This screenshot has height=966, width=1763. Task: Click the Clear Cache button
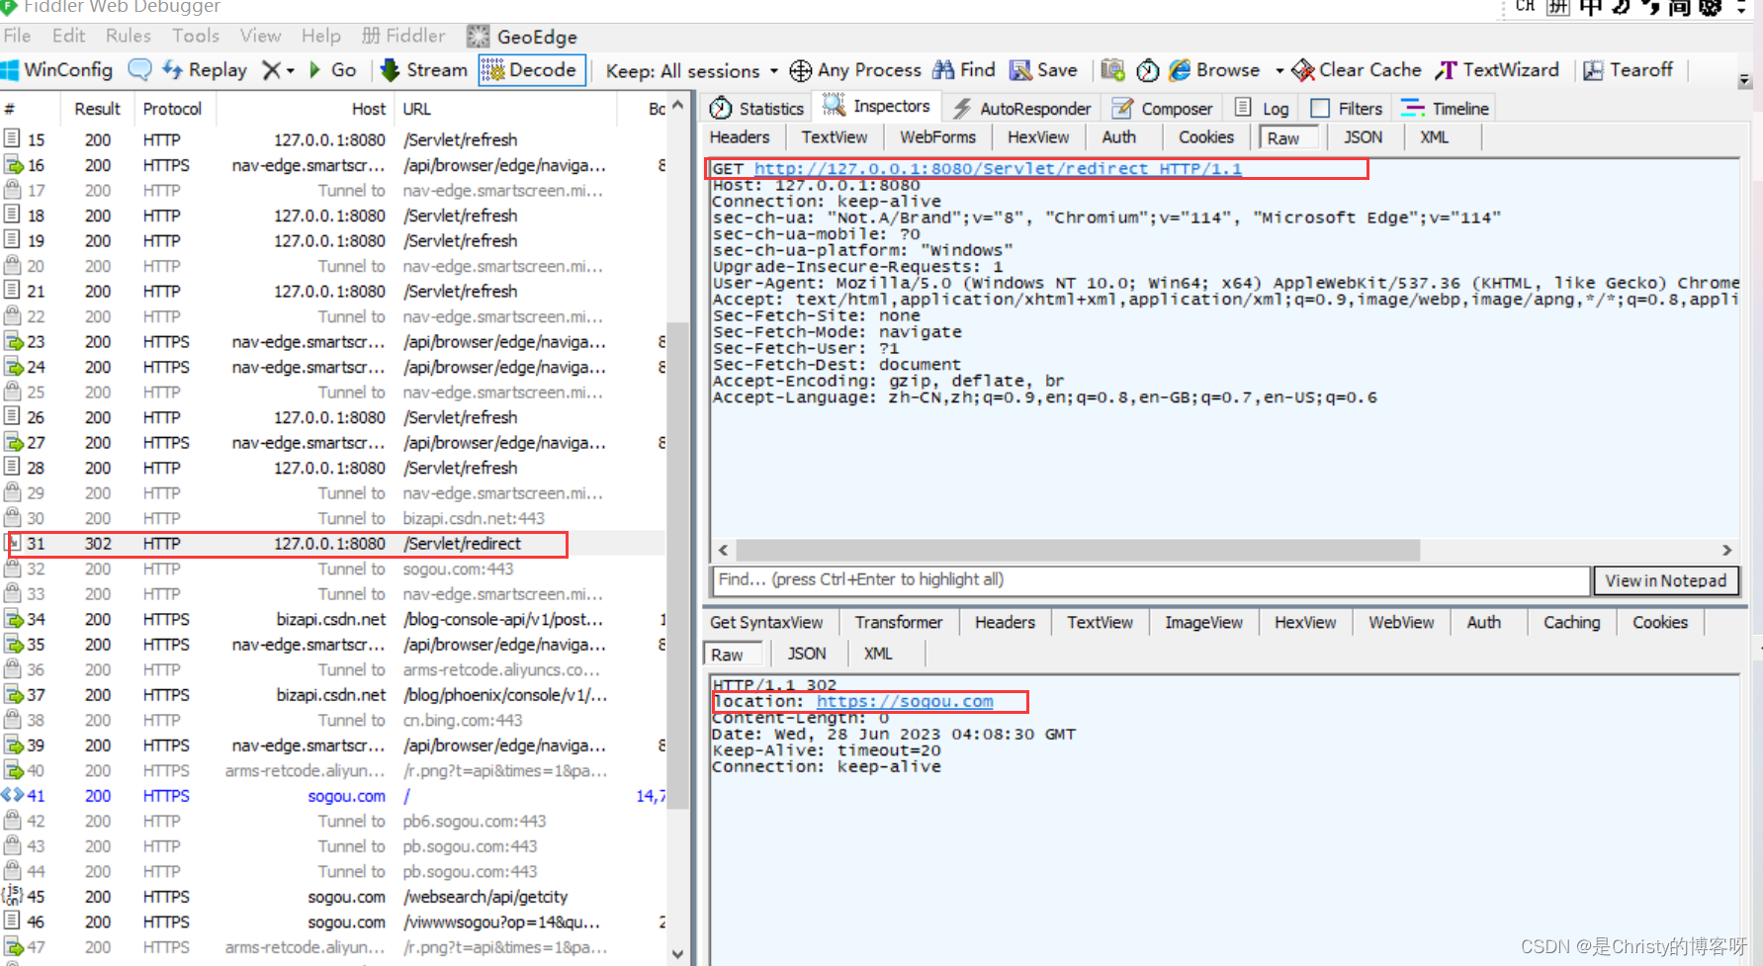1358,70
